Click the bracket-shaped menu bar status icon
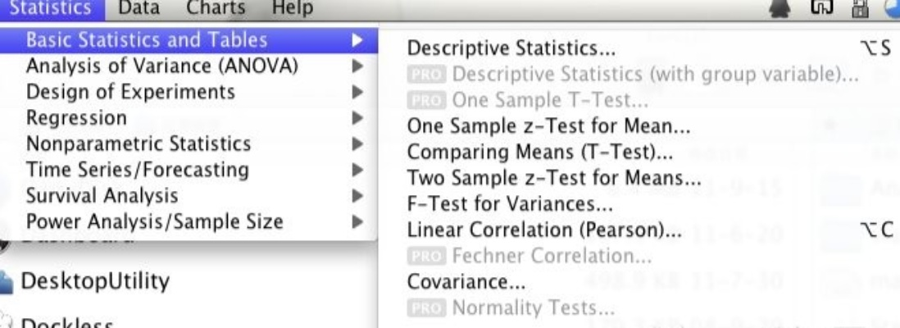Screen dimensions: 900x328 coord(821,8)
